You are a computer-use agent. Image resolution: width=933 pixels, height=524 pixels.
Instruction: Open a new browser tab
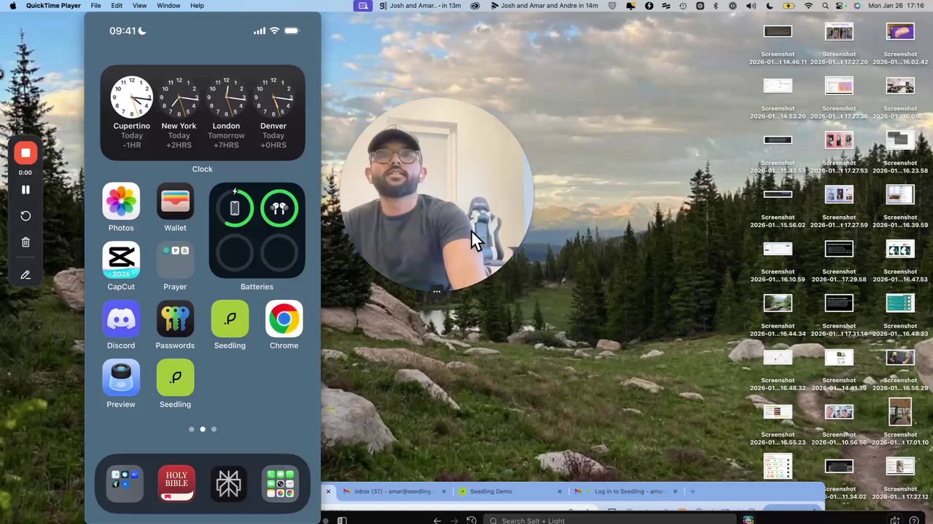pos(692,491)
